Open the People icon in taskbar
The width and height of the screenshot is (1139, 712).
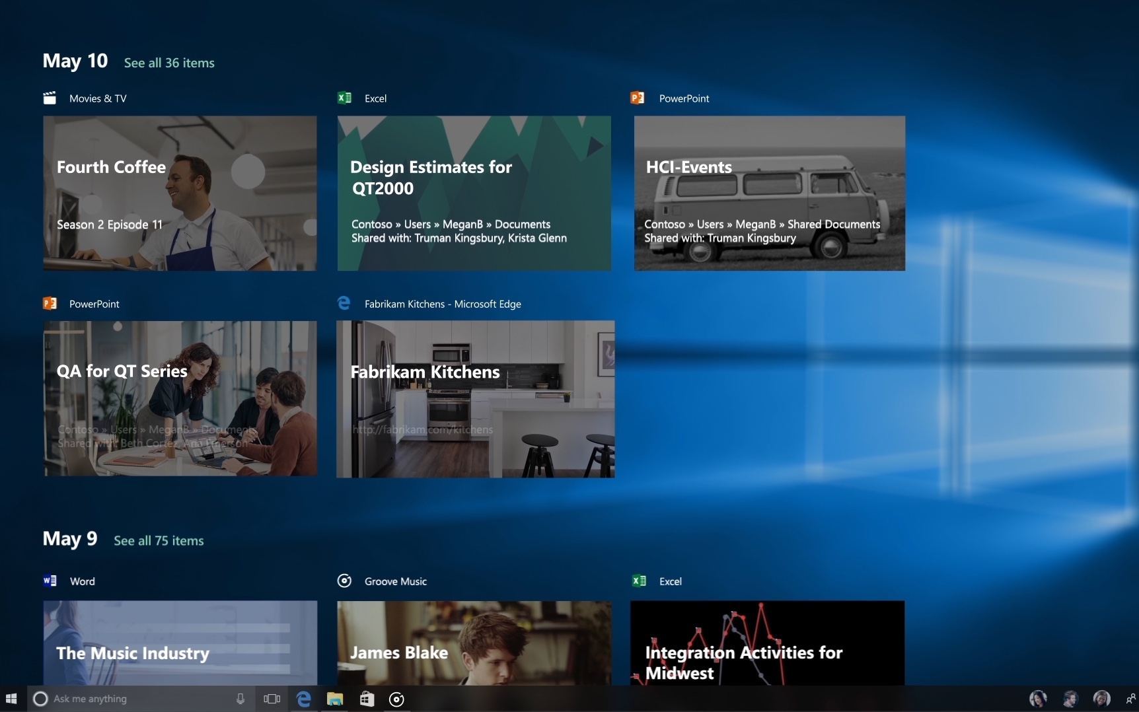click(x=1130, y=699)
